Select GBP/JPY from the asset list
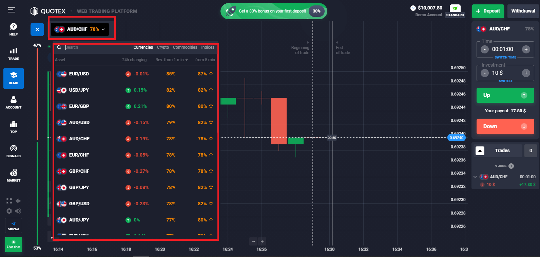Image resolution: width=540 pixels, height=257 pixels. tap(135, 187)
